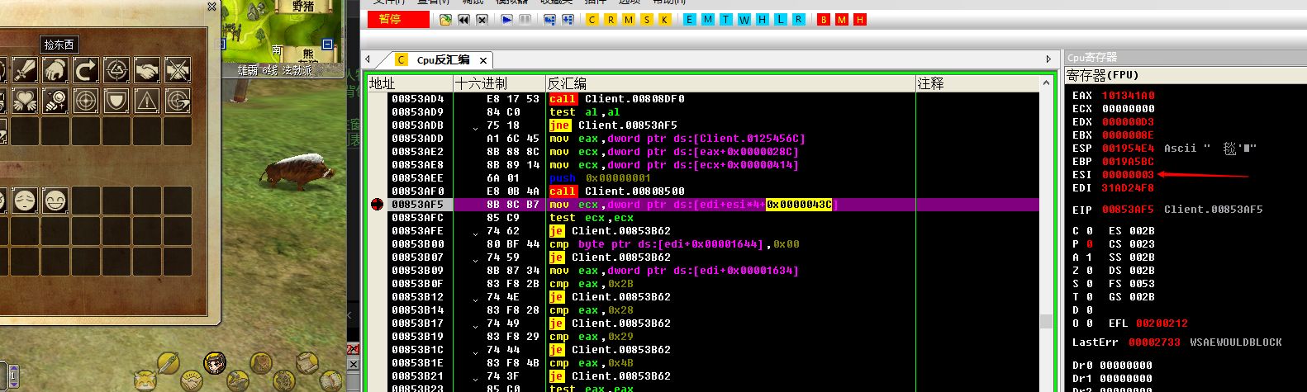Open red H hardware breakpoints button
1307x392 pixels.
click(860, 19)
